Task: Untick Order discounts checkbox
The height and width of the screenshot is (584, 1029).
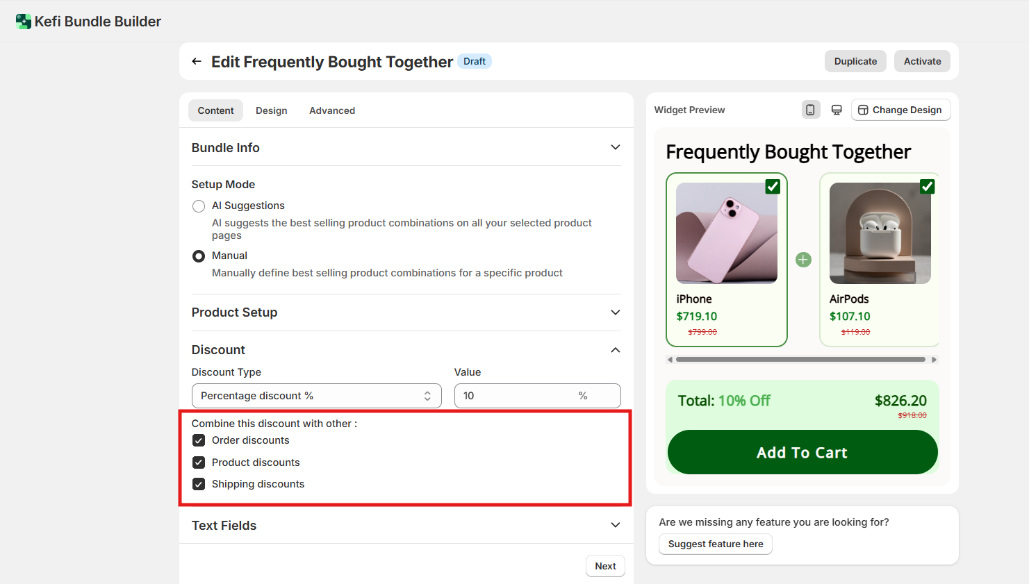Action: pos(199,440)
